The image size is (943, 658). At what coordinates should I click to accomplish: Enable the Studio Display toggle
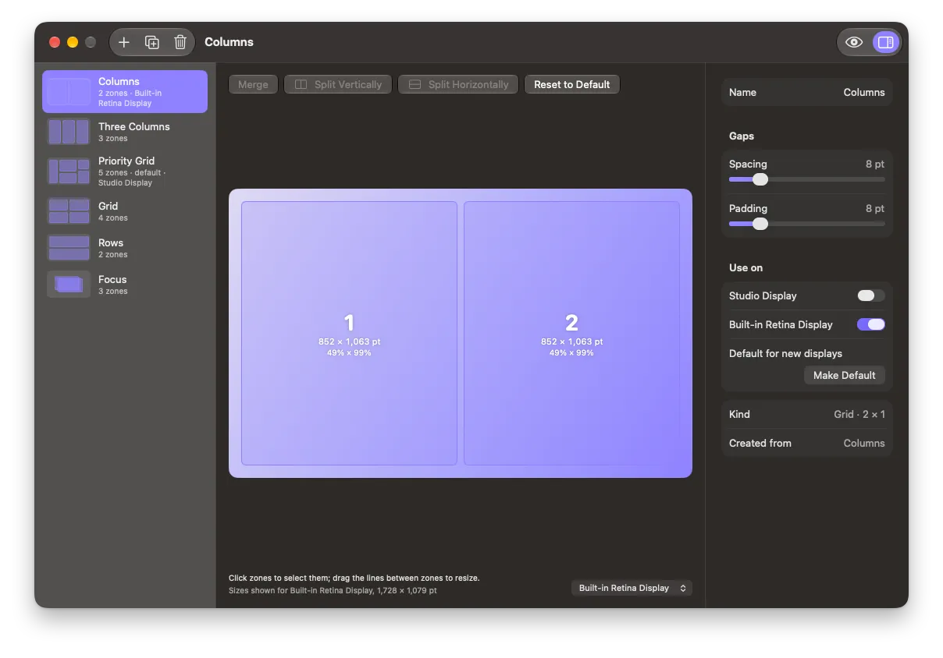pos(870,295)
